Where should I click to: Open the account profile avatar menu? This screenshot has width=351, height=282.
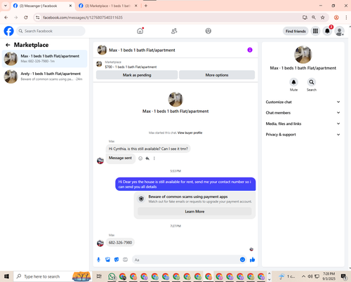339,31
